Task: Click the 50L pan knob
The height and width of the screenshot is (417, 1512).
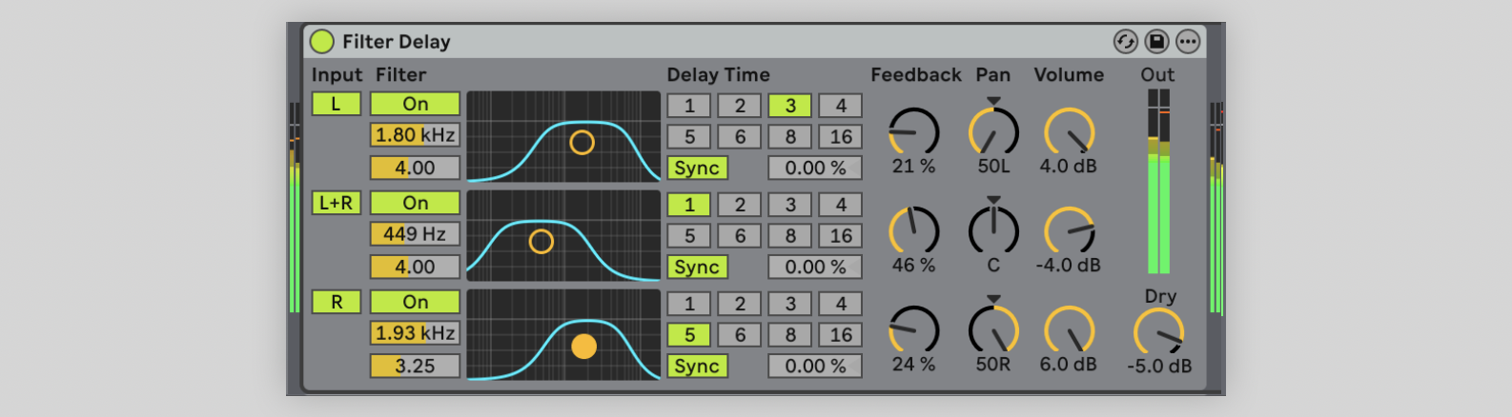Action: [993, 132]
